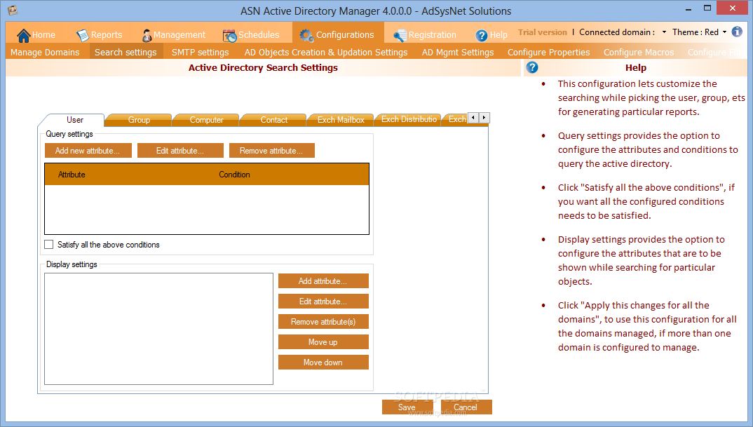Switch to the Group tab
753x427 pixels.
click(x=139, y=120)
